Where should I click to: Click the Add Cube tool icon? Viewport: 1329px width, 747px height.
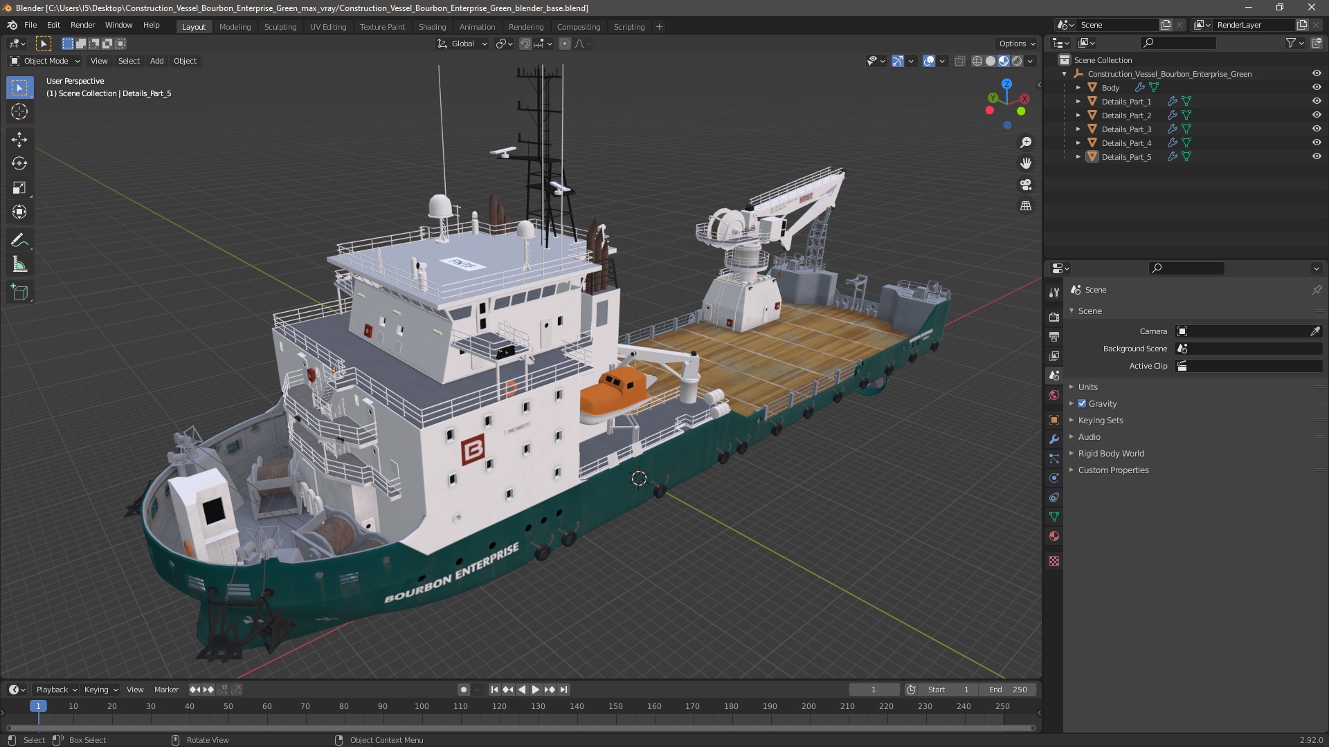pos(19,292)
